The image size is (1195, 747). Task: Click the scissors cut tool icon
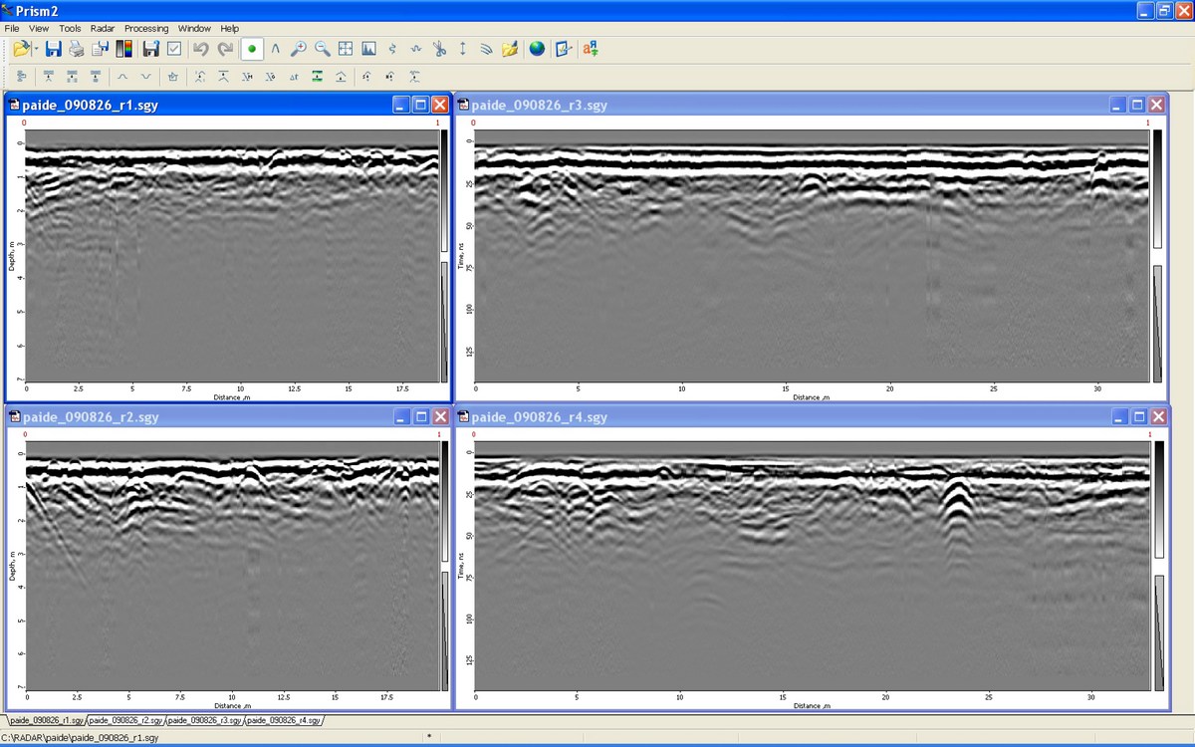pyautogui.click(x=439, y=49)
